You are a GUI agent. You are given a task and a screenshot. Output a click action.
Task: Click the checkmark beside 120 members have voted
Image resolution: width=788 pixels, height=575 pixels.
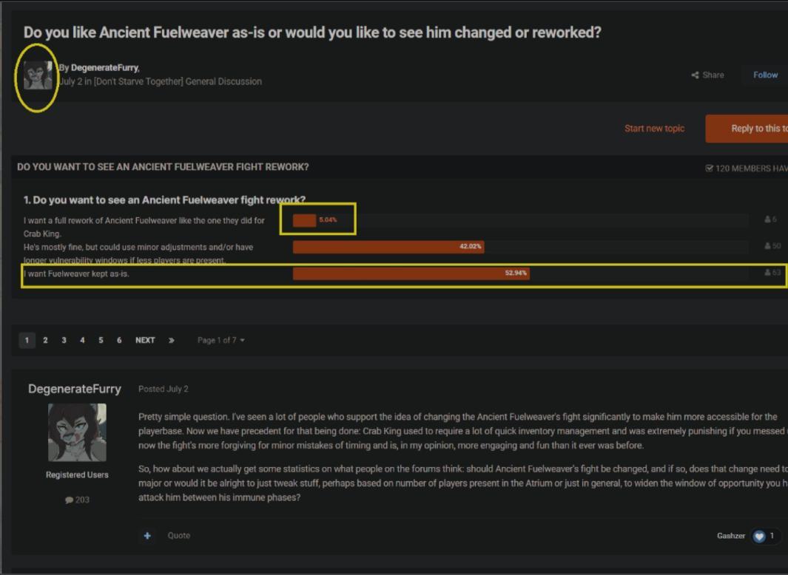[x=710, y=169]
